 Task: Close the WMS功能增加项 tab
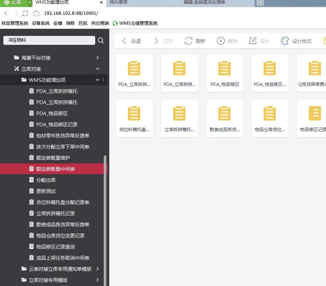coord(101,3)
